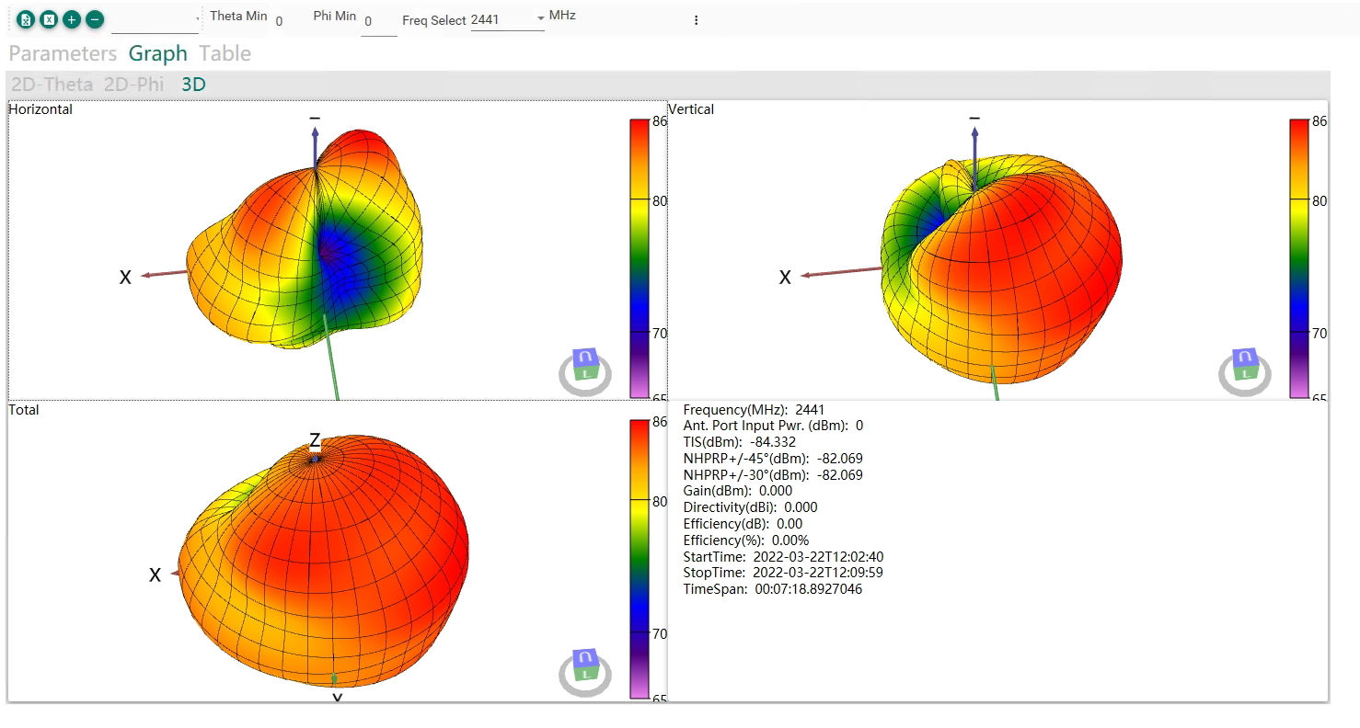Switch to 2D-Theta view
The width and height of the screenshot is (1360, 728).
[x=52, y=85]
